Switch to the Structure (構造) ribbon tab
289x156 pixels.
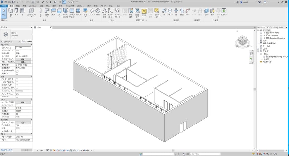pyautogui.click(x=18, y=6)
